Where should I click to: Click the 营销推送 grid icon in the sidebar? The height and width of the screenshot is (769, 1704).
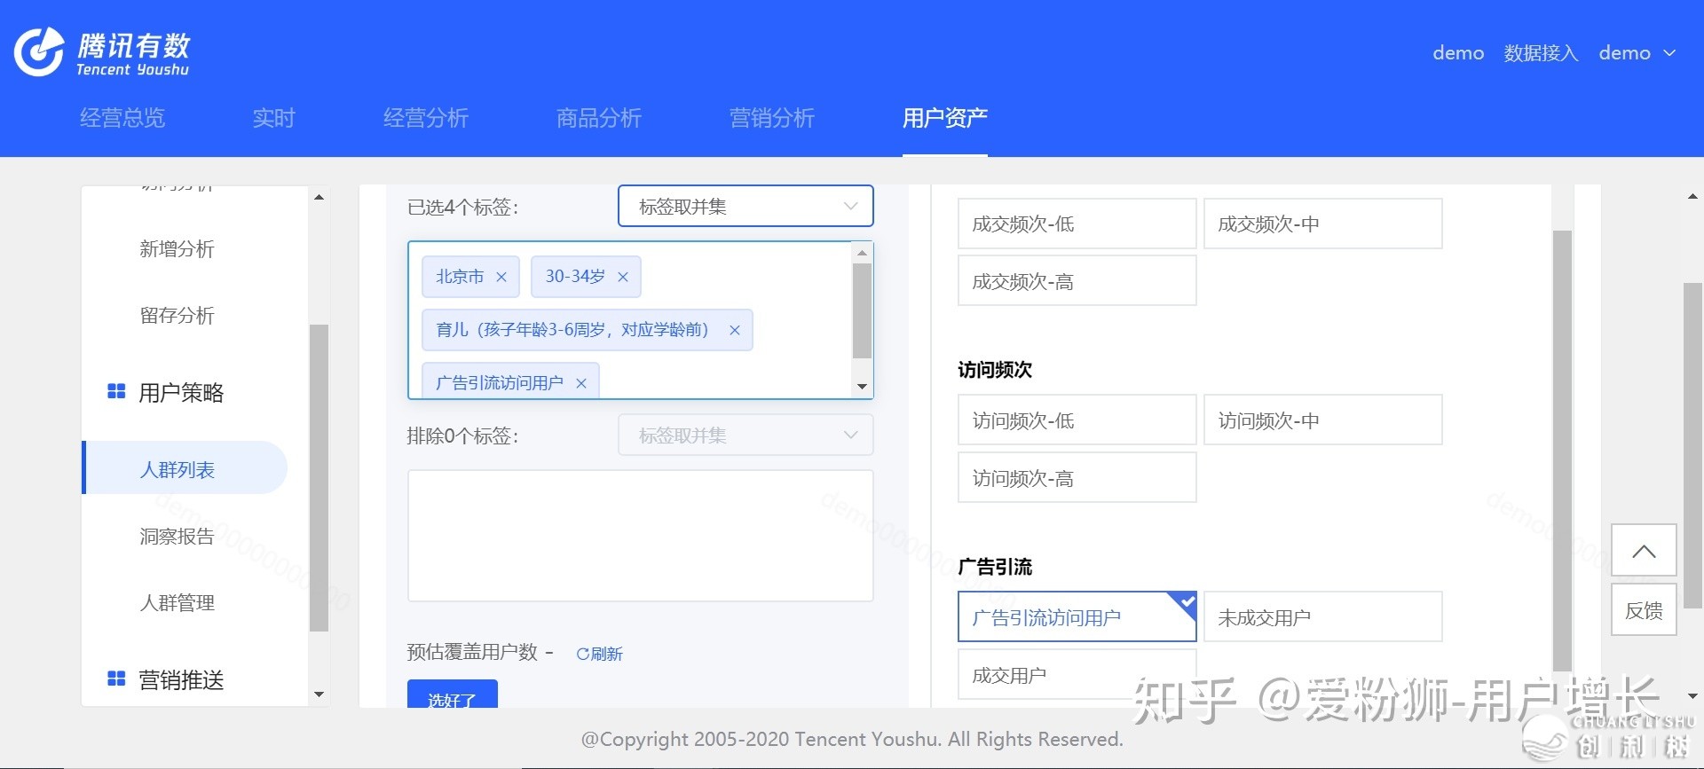116,679
